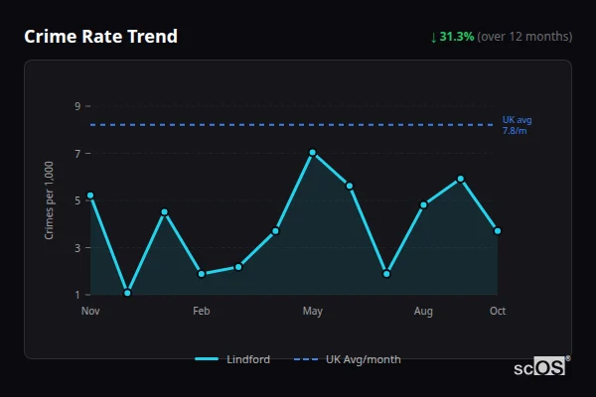Click the dashed UK average line
The height and width of the screenshot is (397, 596).
291,125
